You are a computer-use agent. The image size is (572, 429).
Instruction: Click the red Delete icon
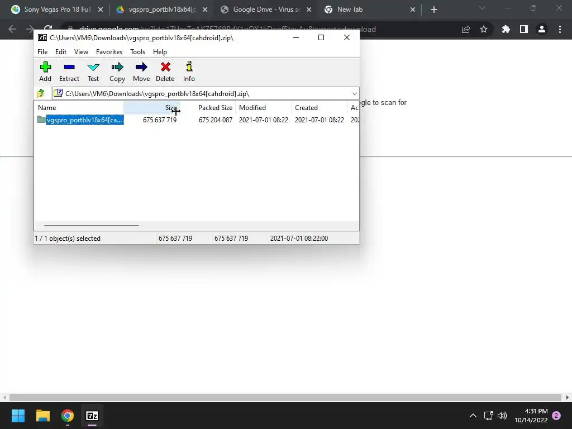tap(165, 71)
